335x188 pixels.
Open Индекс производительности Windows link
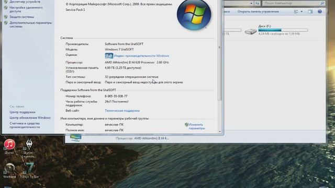point(141,56)
